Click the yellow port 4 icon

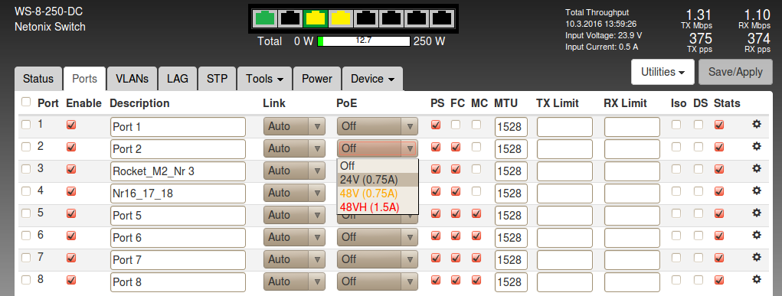click(x=341, y=19)
